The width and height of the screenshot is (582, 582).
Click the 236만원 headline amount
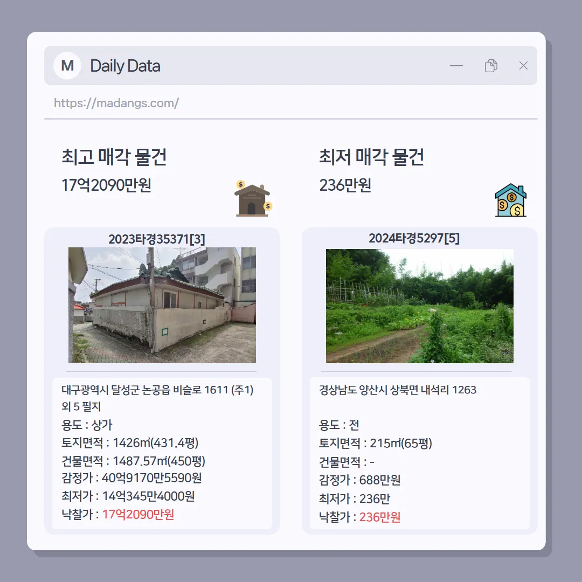tap(345, 185)
